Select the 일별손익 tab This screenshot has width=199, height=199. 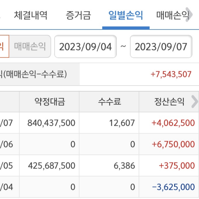click(126, 15)
